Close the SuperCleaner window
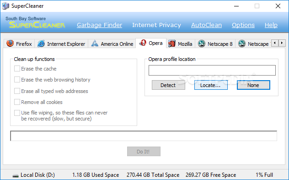289x180 pixels. 278,6
